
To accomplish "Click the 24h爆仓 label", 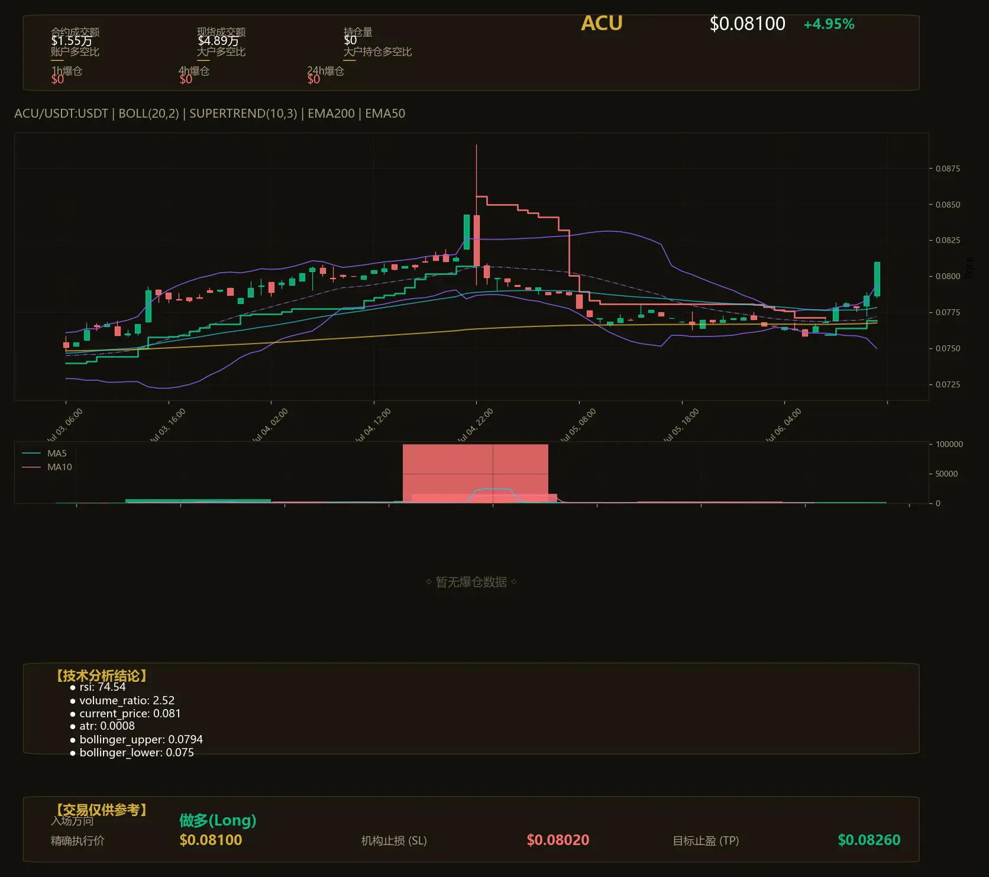I will pos(325,71).
